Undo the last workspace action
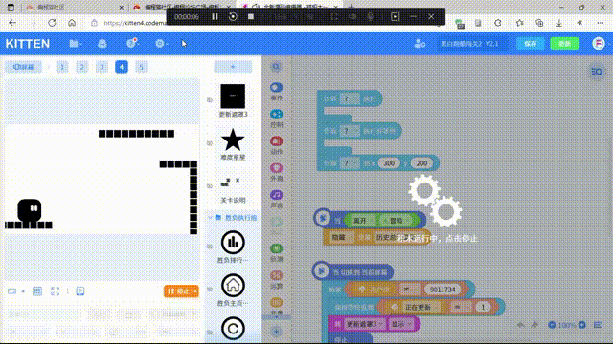 521,325
